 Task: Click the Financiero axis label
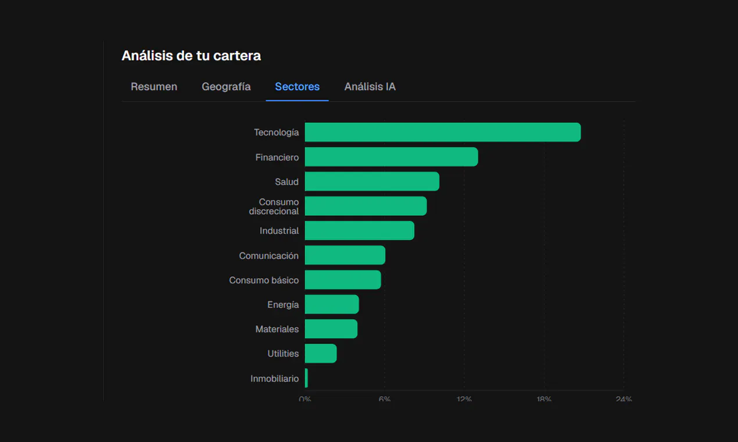click(277, 158)
